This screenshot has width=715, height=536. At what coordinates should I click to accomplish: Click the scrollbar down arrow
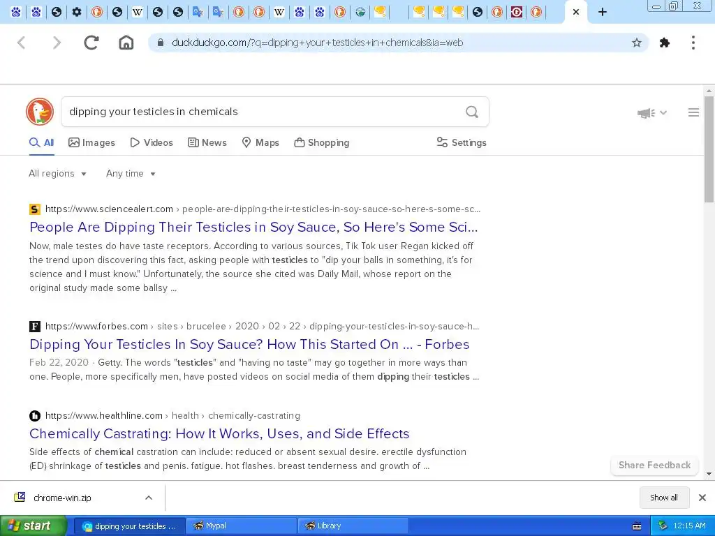709,474
